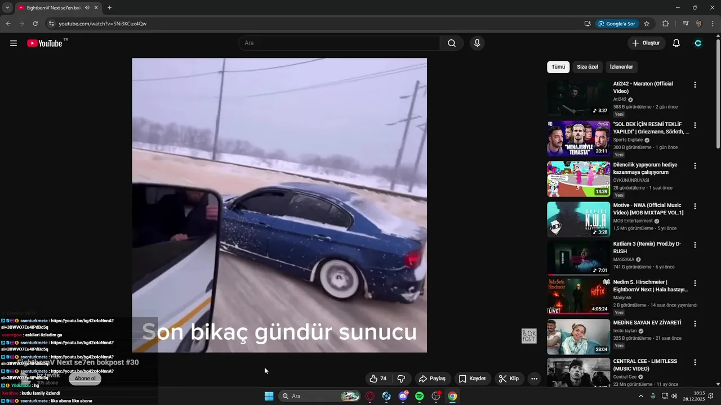Open the YouTube account avatar menu
The image size is (721, 405).
point(698,43)
